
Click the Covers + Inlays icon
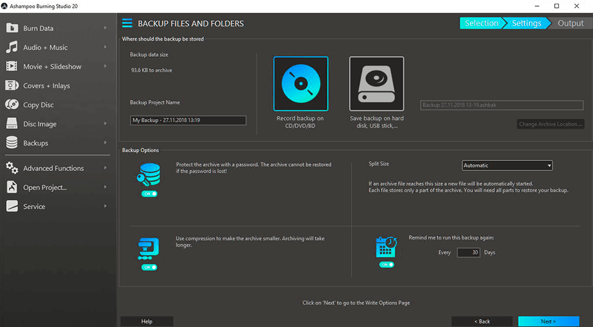click(x=12, y=85)
